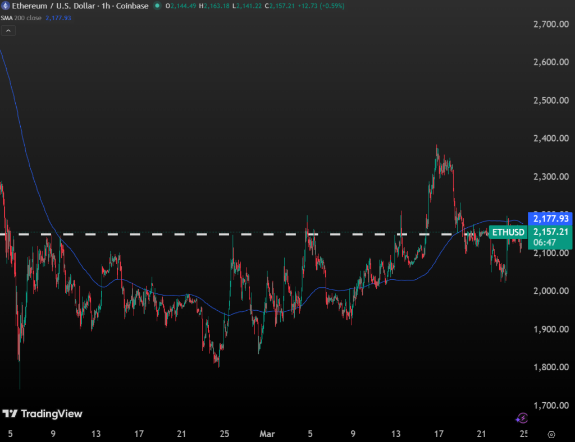Select the SMA 200 close indicator label

coord(20,18)
